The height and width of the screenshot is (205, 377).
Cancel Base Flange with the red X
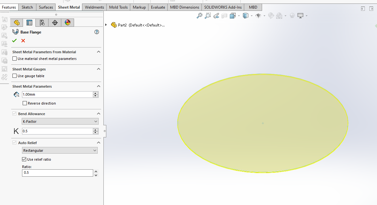23,40
